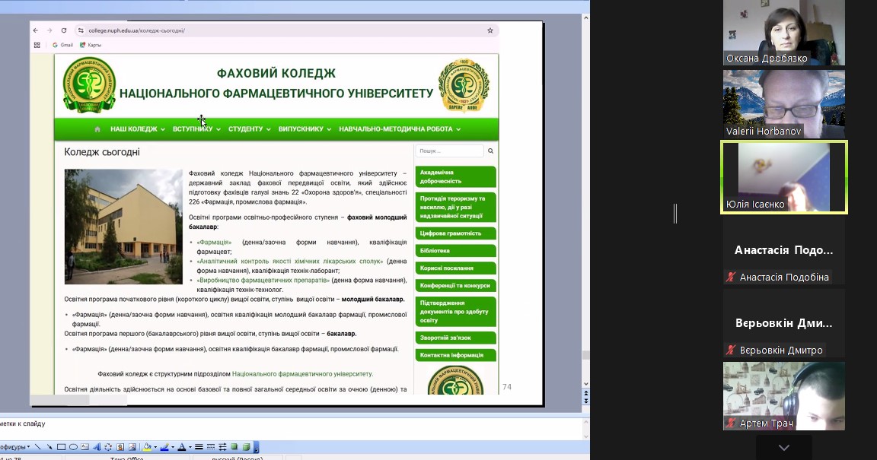Expand the СТУДЕНТУ menu
This screenshot has width=877, height=460.
pyautogui.click(x=250, y=129)
